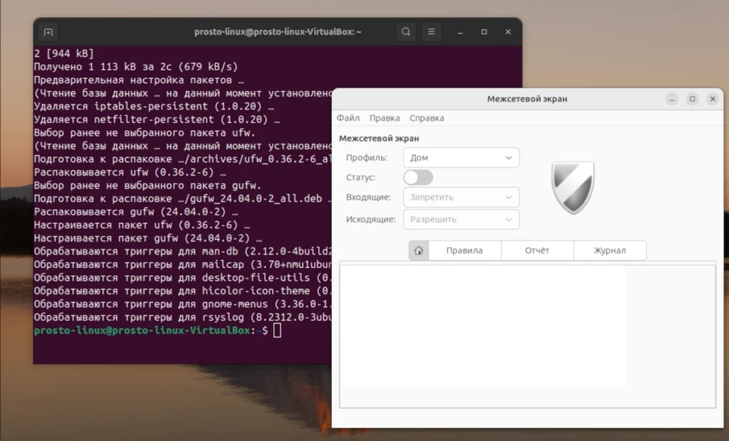Open terminal hamburger menu
Viewport: 729px width, 441px height.
pyautogui.click(x=431, y=31)
